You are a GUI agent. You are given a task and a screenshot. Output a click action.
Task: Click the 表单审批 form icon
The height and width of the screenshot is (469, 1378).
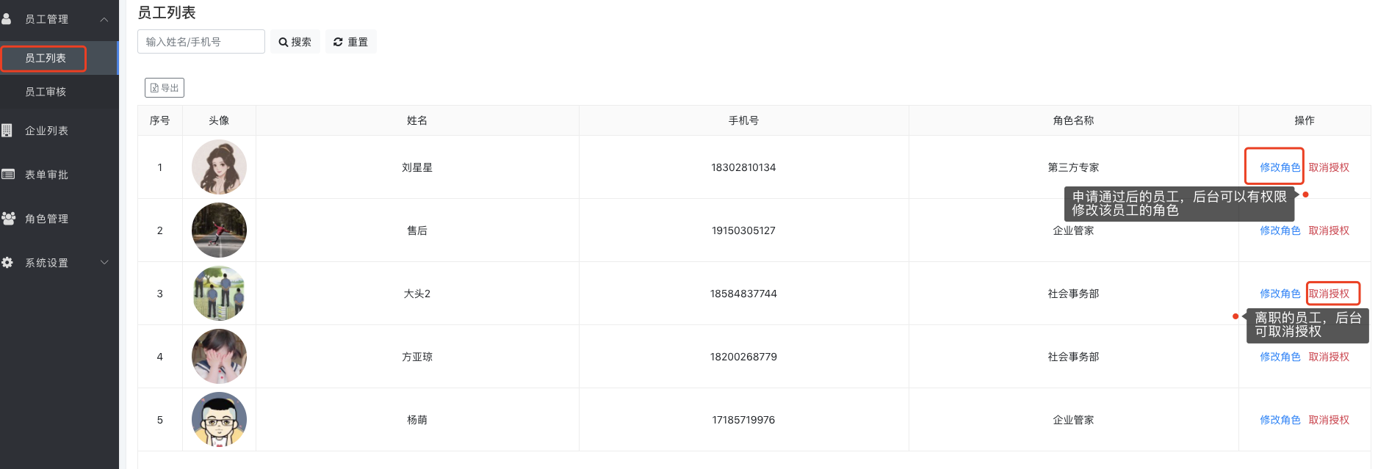point(8,174)
